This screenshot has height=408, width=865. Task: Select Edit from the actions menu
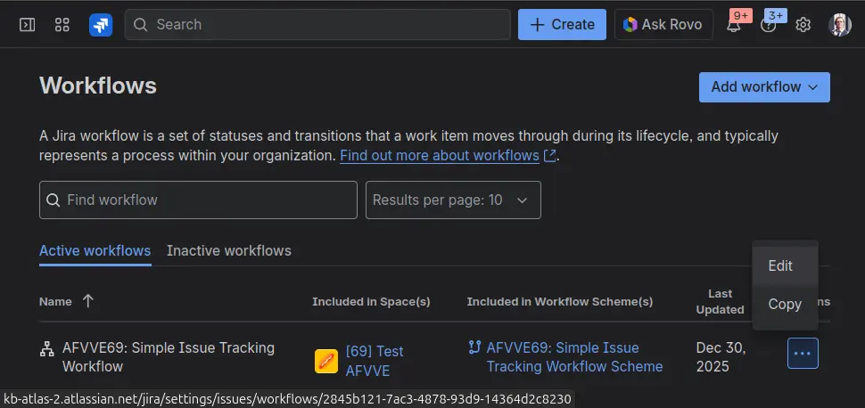tap(780, 265)
